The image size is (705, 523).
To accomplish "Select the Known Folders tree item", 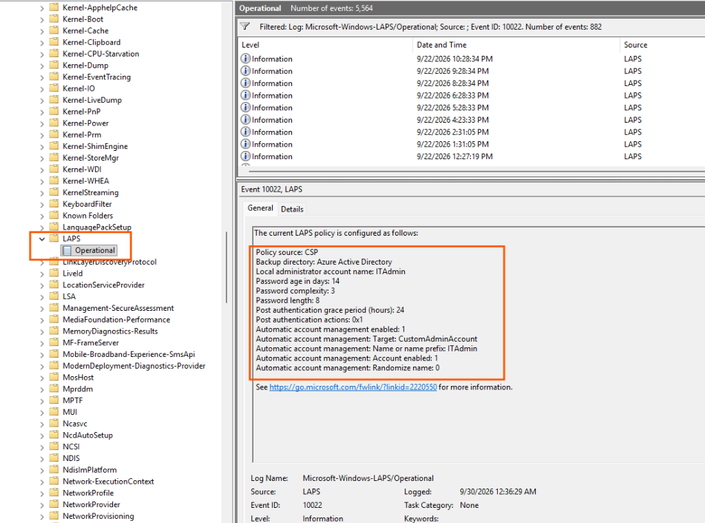I will click(87, 216).
